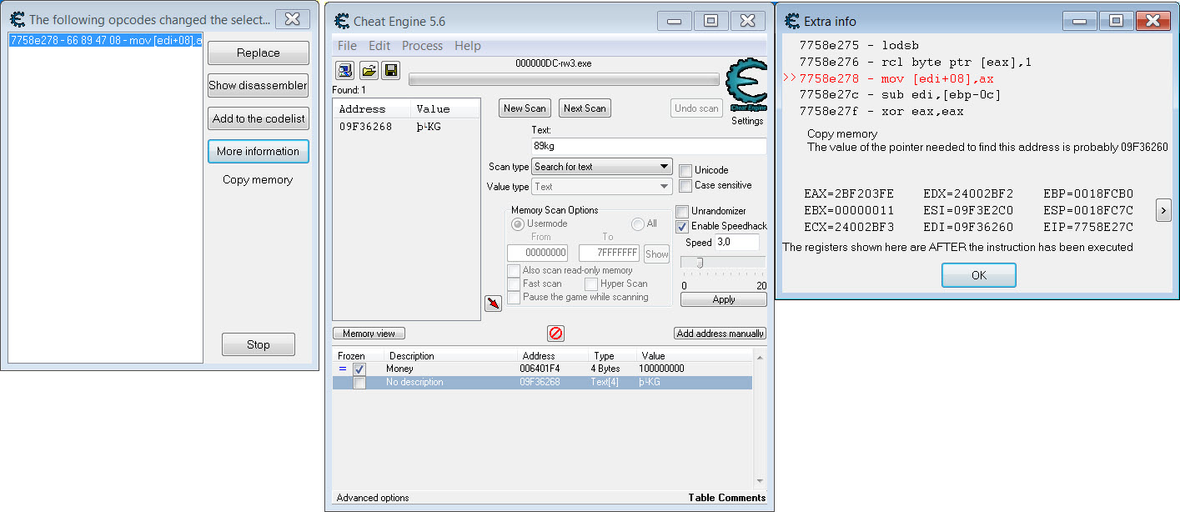Open the Edit menu
This screenshot has height=512, width=1180.
tap(379, 46)
